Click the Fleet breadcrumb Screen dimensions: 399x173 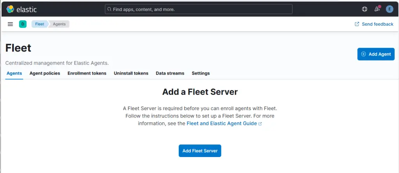(x=39, y=24)
